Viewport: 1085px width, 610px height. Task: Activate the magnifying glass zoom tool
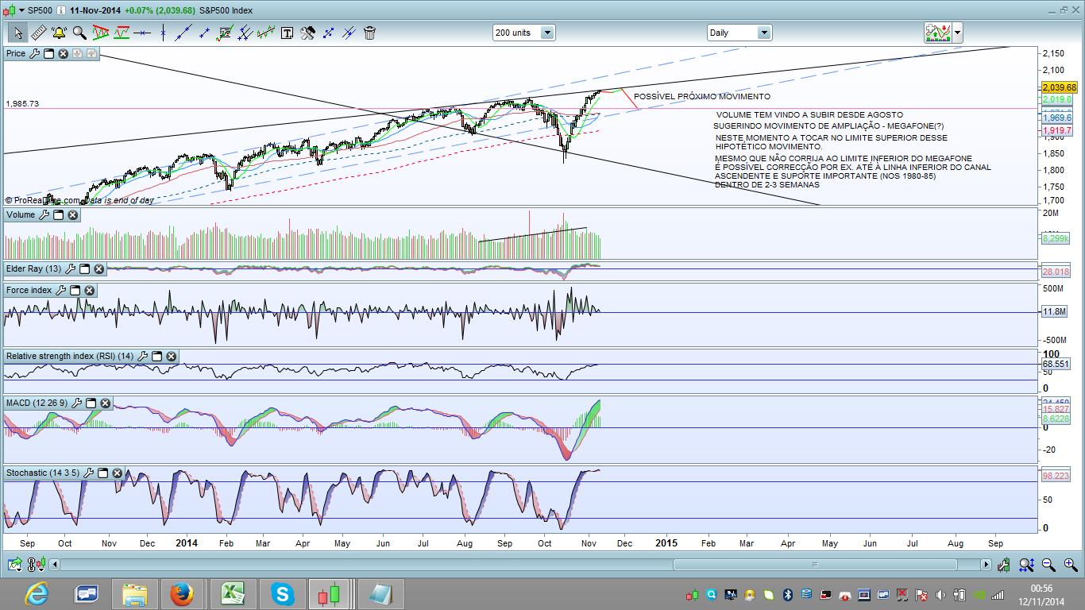click(x=79, y=33)
